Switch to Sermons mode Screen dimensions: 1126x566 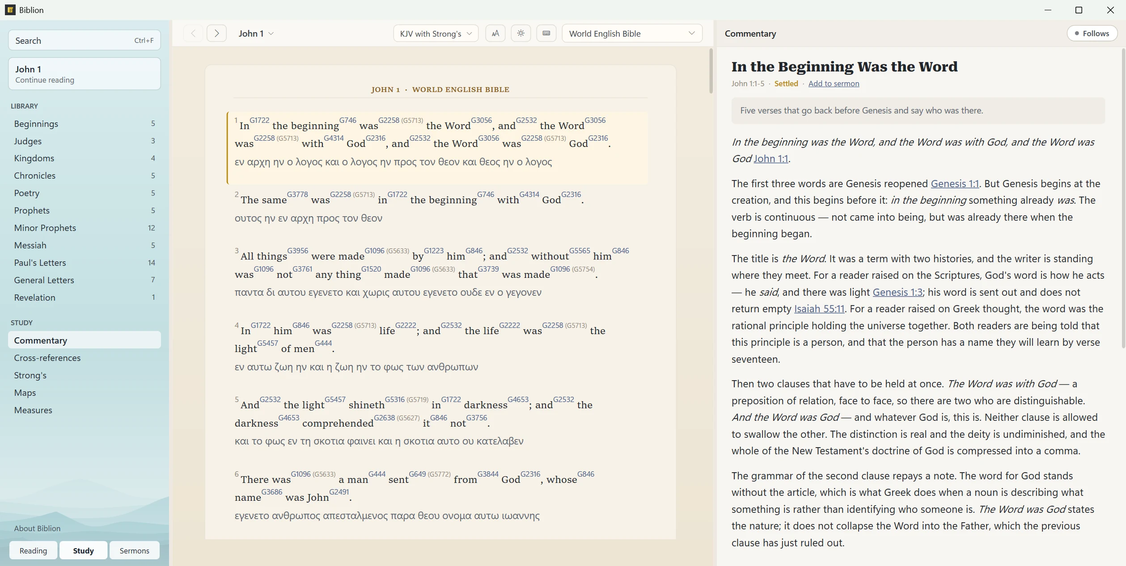pyautogui.click(x=134, y=550)
